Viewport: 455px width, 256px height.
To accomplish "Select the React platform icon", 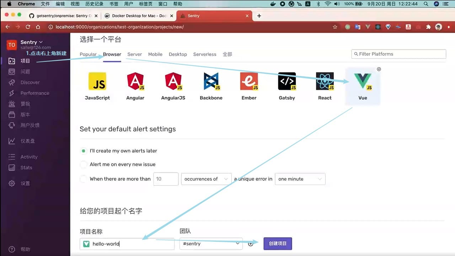I will (325, 82).
